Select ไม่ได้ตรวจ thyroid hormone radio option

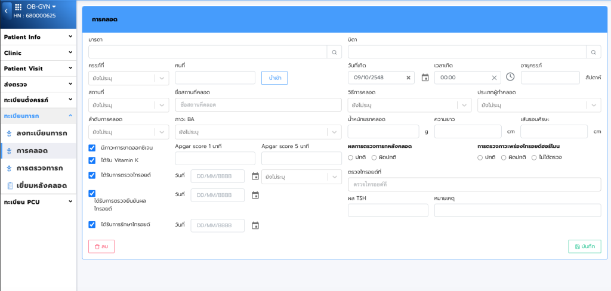point(534,157)
